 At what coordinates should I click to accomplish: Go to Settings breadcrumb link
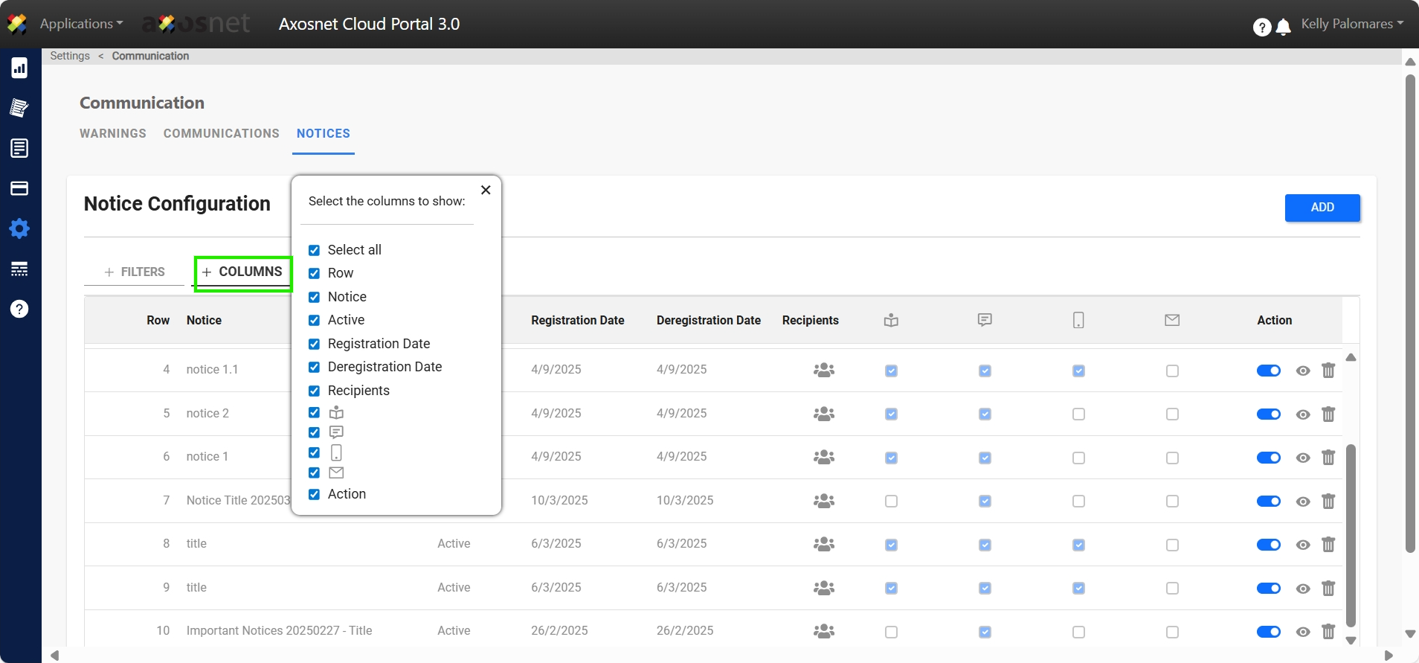pyautogui.click(x=70, y=56)
